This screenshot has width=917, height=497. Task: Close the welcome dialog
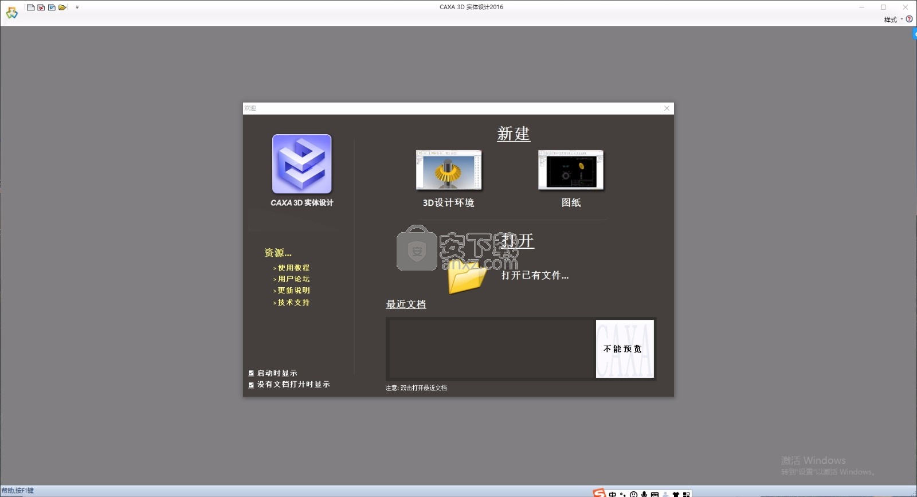pos(667,108)
